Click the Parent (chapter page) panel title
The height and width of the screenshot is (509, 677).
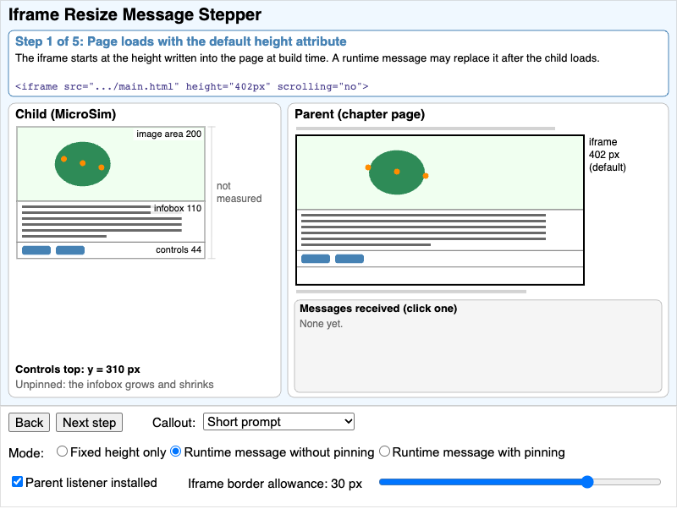click(x=360, y=114)
